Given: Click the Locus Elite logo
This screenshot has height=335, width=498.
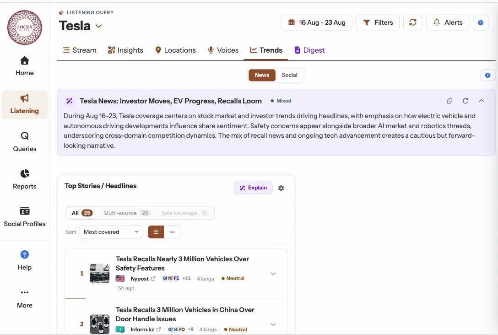Looking at the screenshot, I should pyautogui.click(x=24, y=27).
